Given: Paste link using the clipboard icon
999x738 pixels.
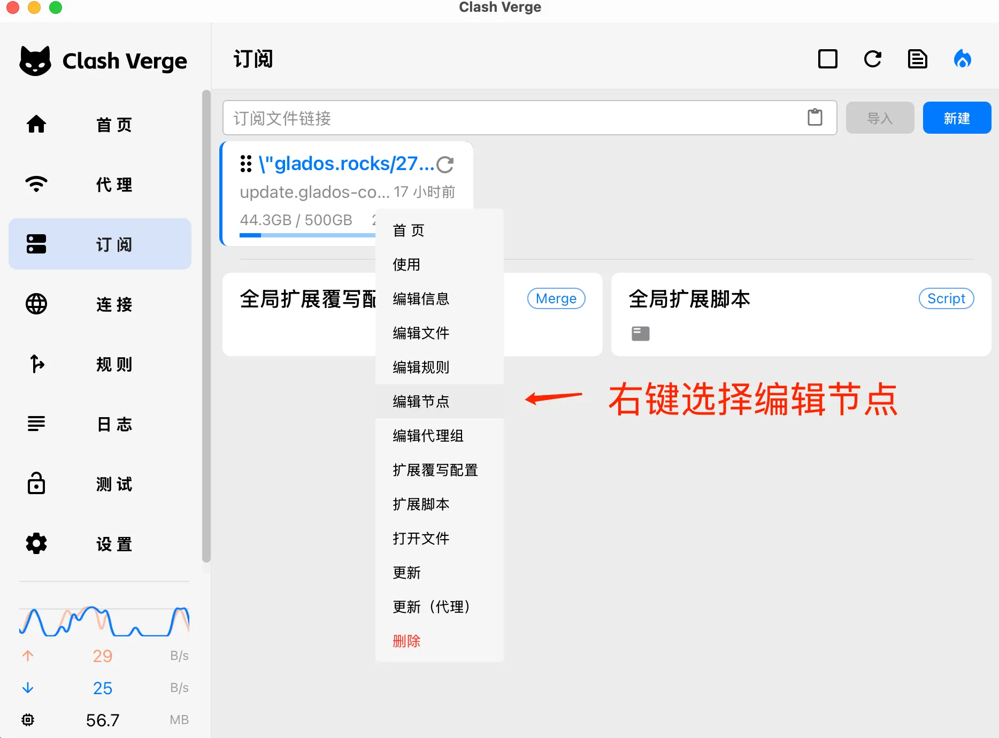Looking at the screenshot, I should point(815,118).
